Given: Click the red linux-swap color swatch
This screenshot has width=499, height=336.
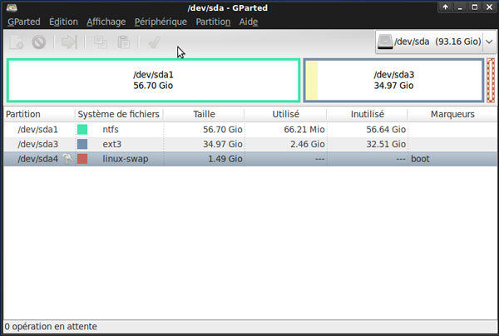Looking at the screenshot, I should click(82, 159).
